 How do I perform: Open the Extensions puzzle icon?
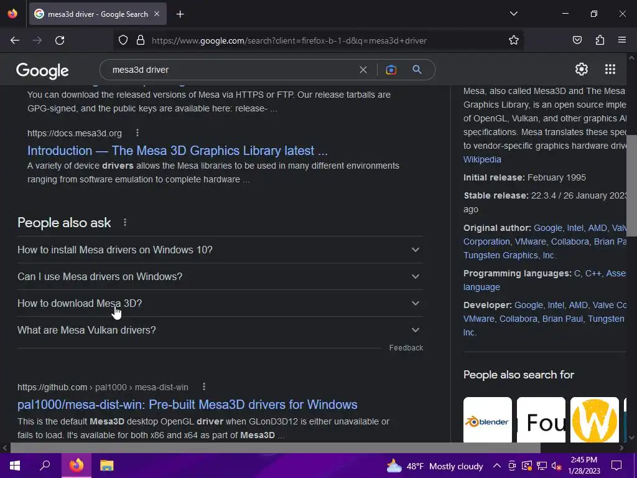(x=600, y=40)
